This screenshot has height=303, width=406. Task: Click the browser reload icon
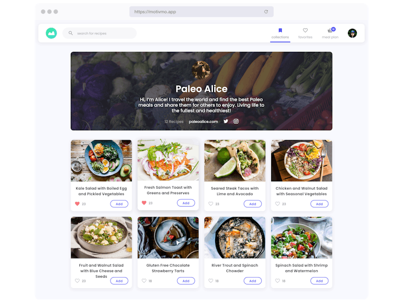(266, 12)
